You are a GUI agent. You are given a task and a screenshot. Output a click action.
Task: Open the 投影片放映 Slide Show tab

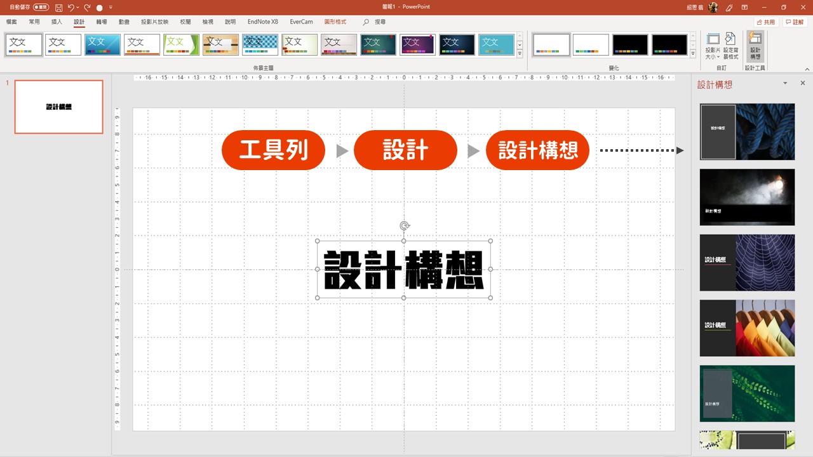(x=154, y=22)
